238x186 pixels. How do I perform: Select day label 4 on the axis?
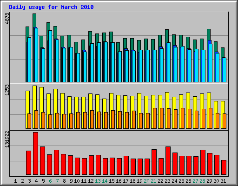36,181
